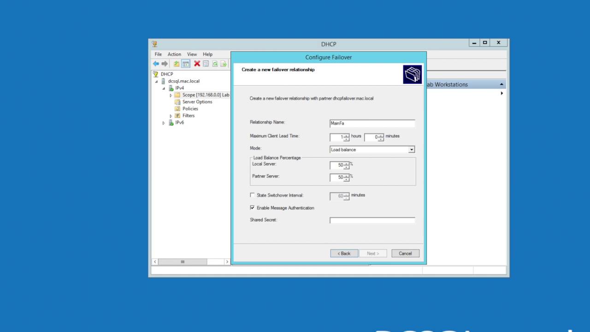The image size is (590, 332).
Task: Open the Properties toolbar icon
Action: 206,64
